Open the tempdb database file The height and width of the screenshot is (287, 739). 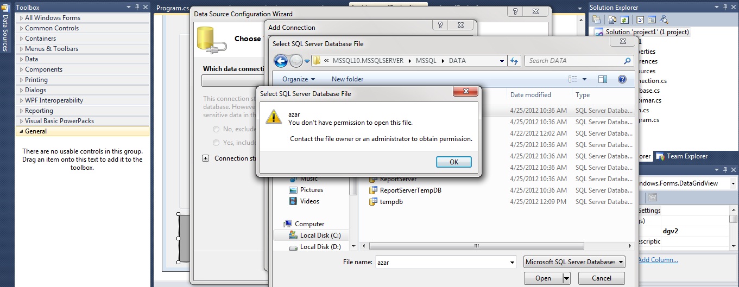[391, 202]
